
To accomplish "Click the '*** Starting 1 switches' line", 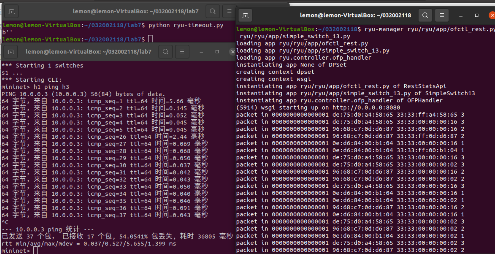I will (42, 66).
